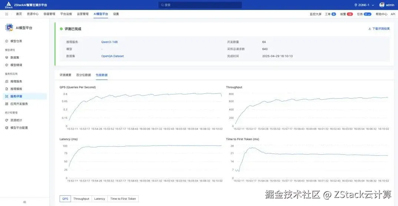398x206 pixels.
Task: Select the 性能数据 tab
Action: coord(102,75)
